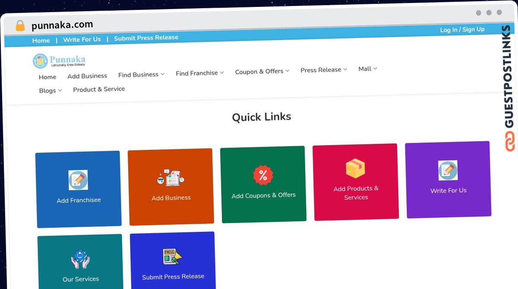518x289 pixels.
Task: Click the punnaka.com address text
Action: [x=62, y=25]
